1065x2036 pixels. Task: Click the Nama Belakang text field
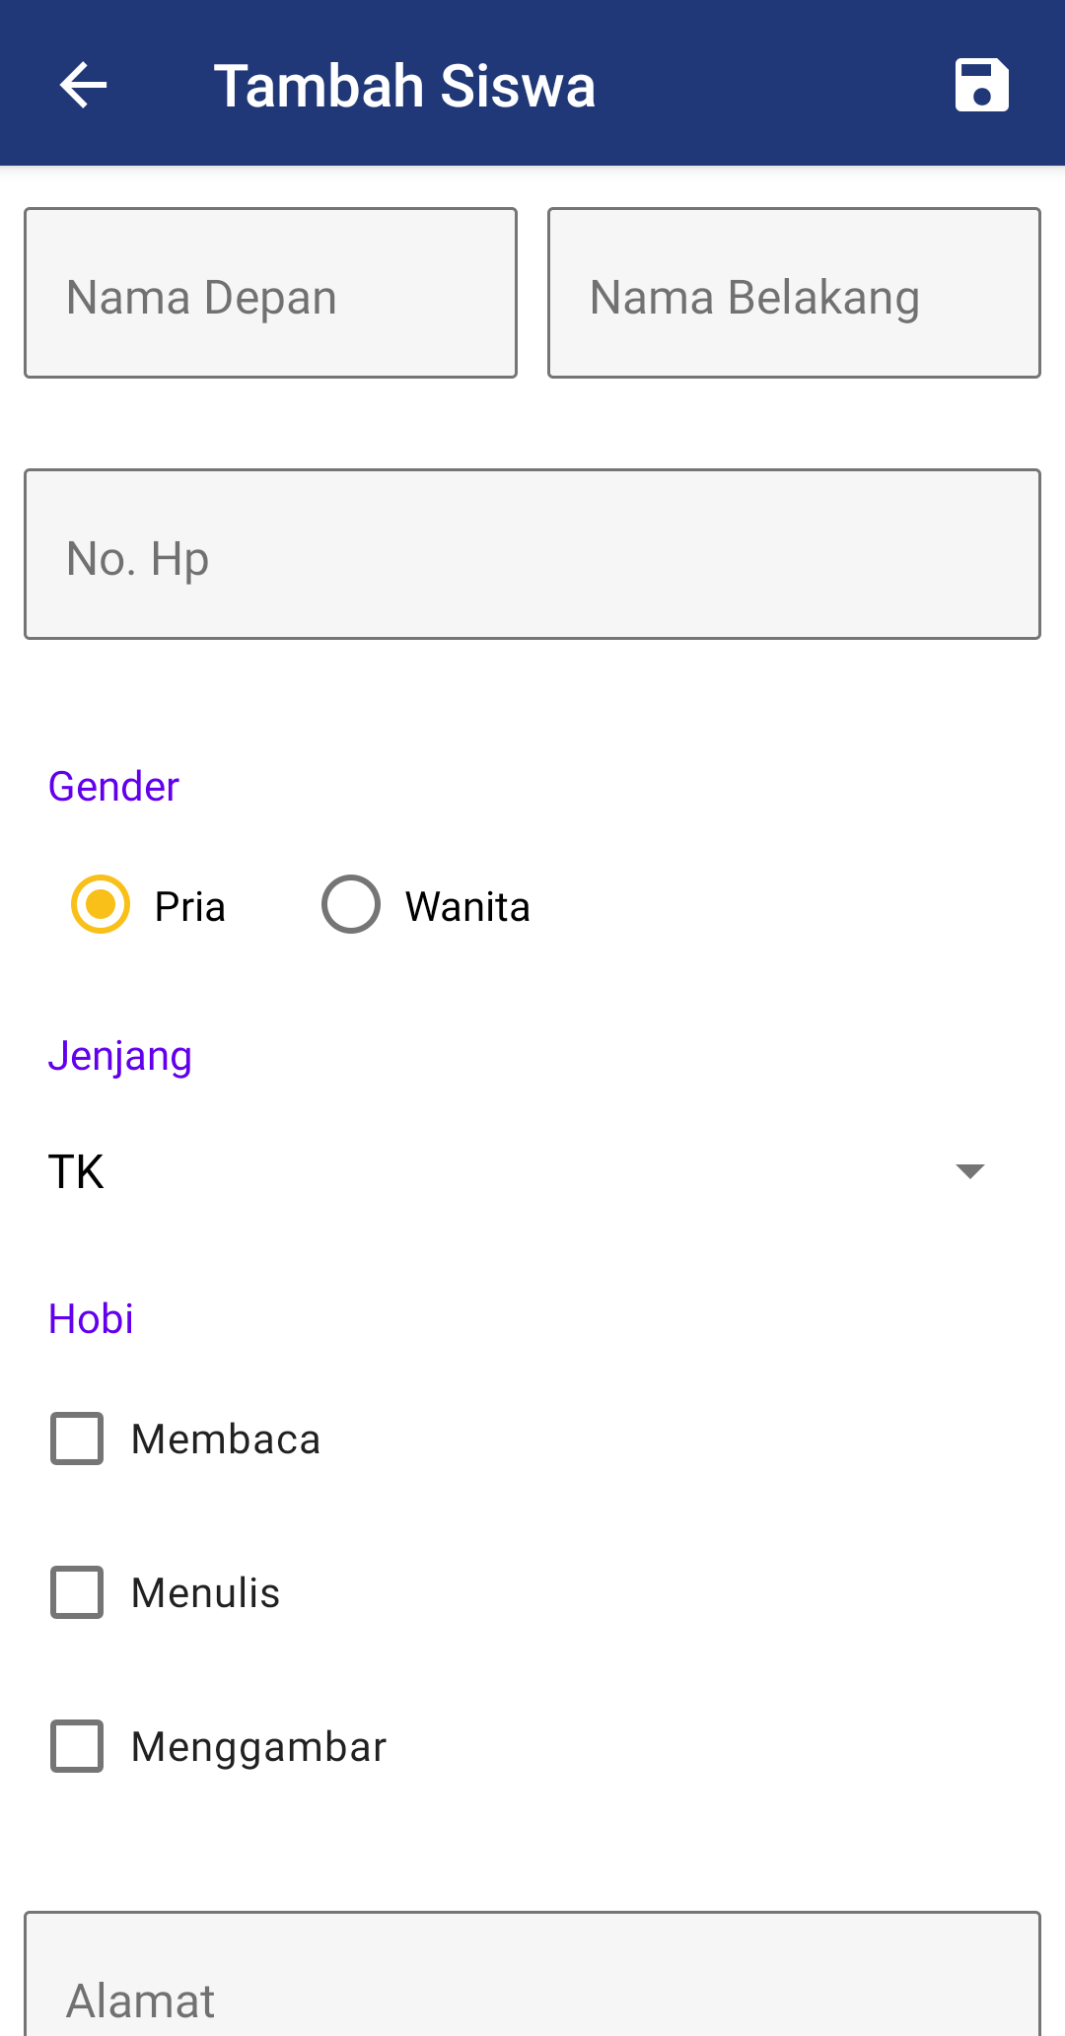coord(794,293)
